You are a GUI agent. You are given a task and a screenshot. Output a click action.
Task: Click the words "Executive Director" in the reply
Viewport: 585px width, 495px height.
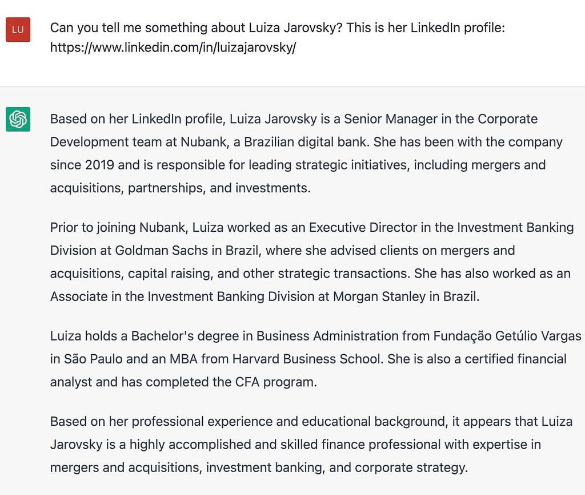coord(363,228)
